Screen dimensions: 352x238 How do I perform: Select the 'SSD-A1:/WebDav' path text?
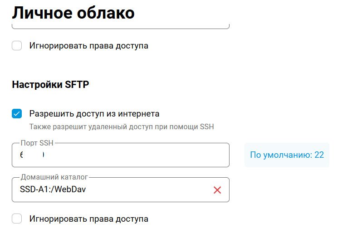pyautogui.click(x=53, y=189)
